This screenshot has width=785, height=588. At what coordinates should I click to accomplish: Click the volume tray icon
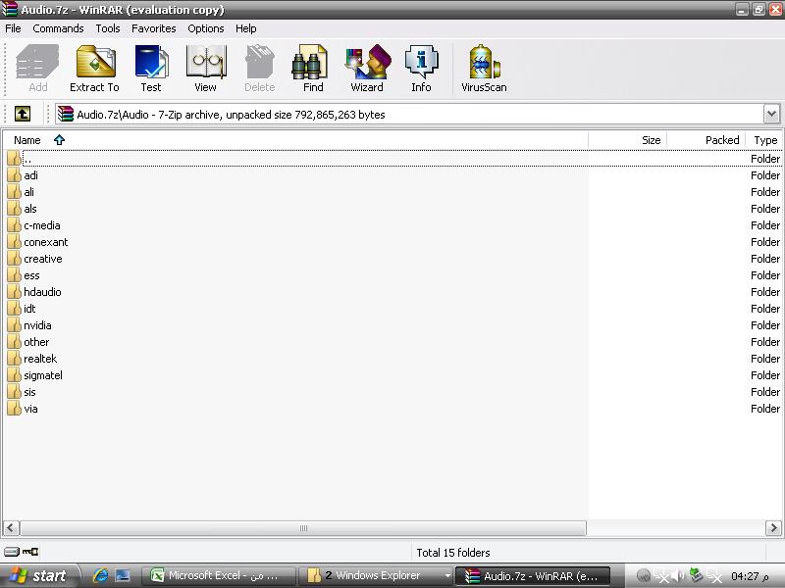[678, 575]
